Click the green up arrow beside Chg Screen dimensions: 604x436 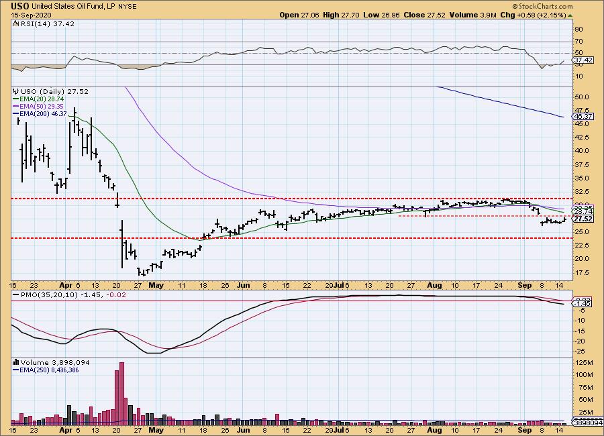pos(570,15)
